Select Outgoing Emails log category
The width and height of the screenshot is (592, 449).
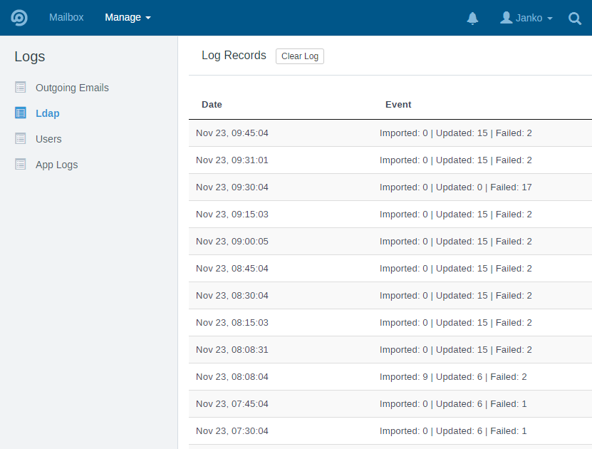(71, 87)
